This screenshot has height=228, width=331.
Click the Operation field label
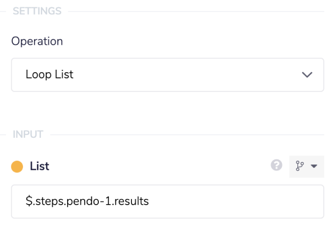click(37, 41)
